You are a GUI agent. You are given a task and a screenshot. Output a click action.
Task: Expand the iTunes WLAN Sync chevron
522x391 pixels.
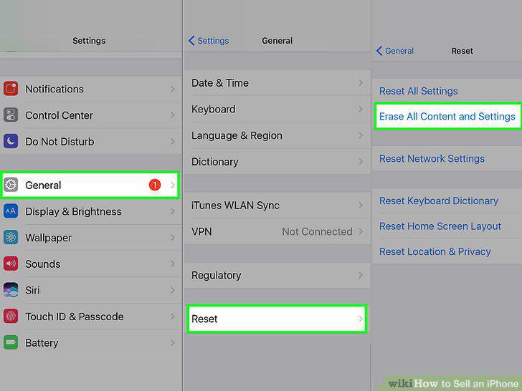coord(361,205)
